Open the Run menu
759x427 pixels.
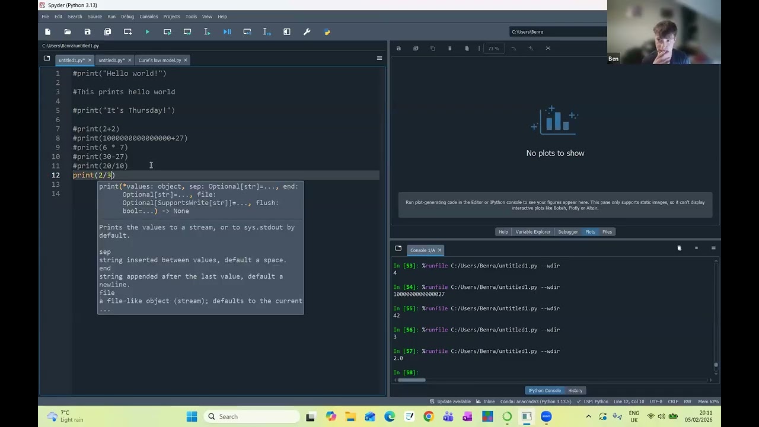pyautogui.click(x=111, y=17)
